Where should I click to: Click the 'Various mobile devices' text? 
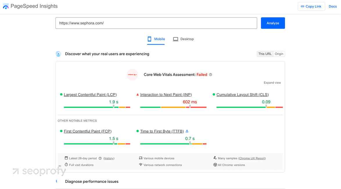coord(159,158)
